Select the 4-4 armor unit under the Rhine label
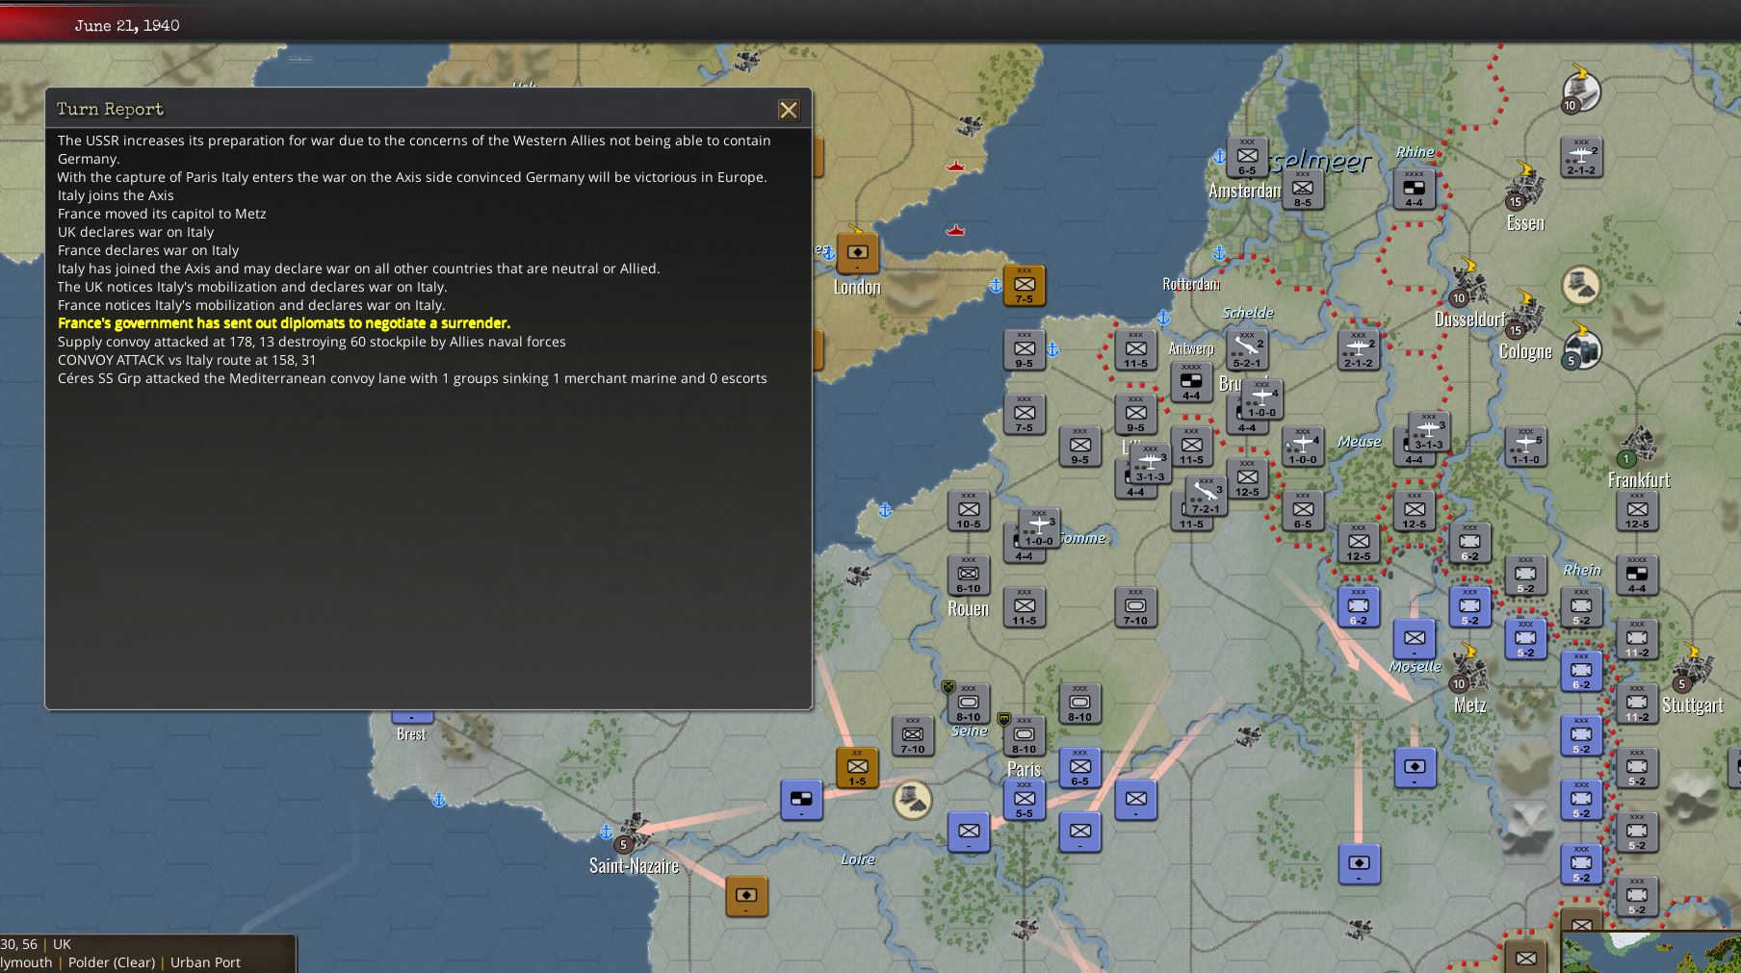The height and width of the screenshot is (973, 1741). (1414, 190)
